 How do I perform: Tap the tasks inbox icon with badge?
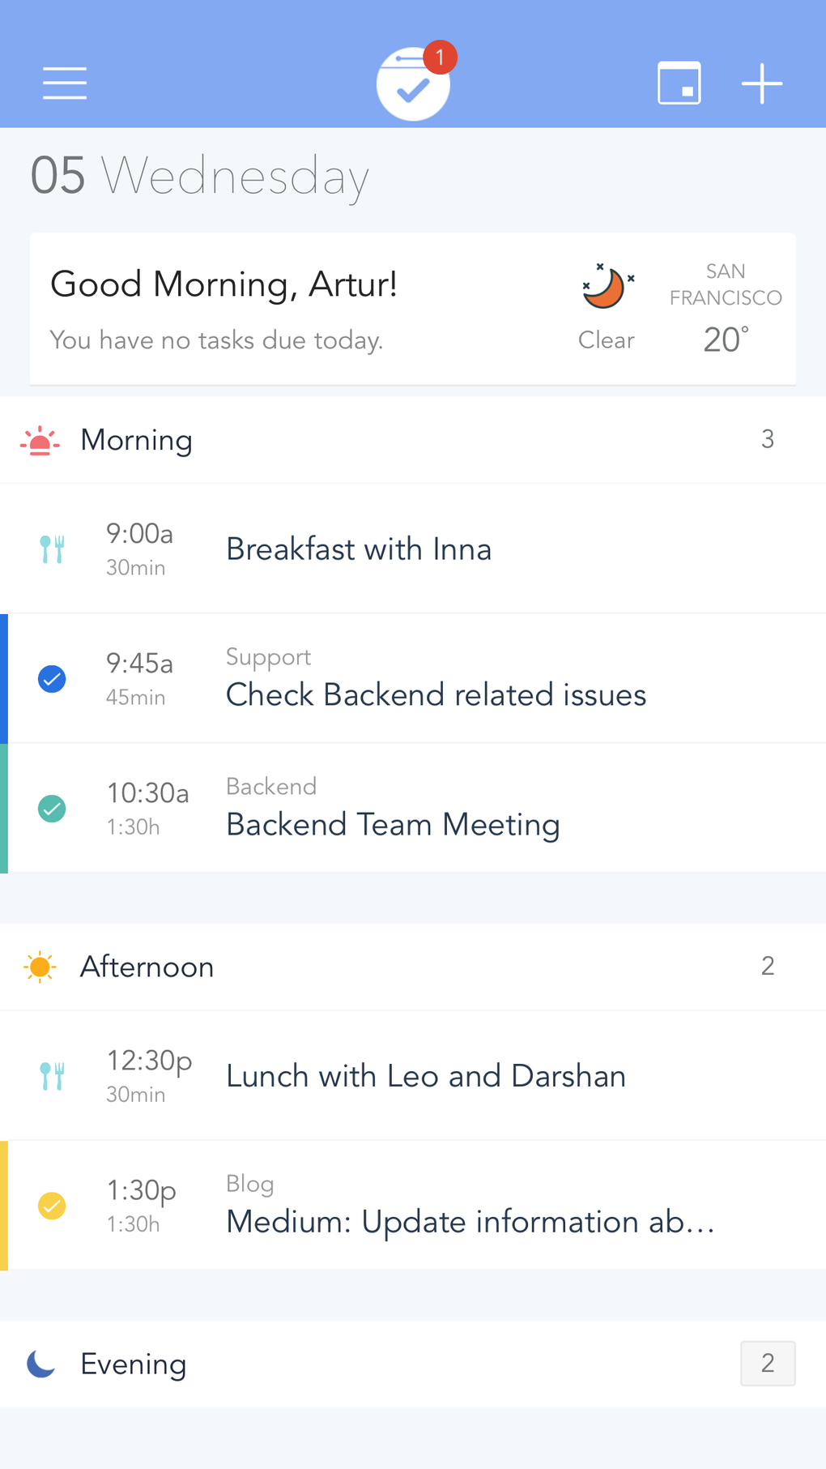[x=413, y=84]
